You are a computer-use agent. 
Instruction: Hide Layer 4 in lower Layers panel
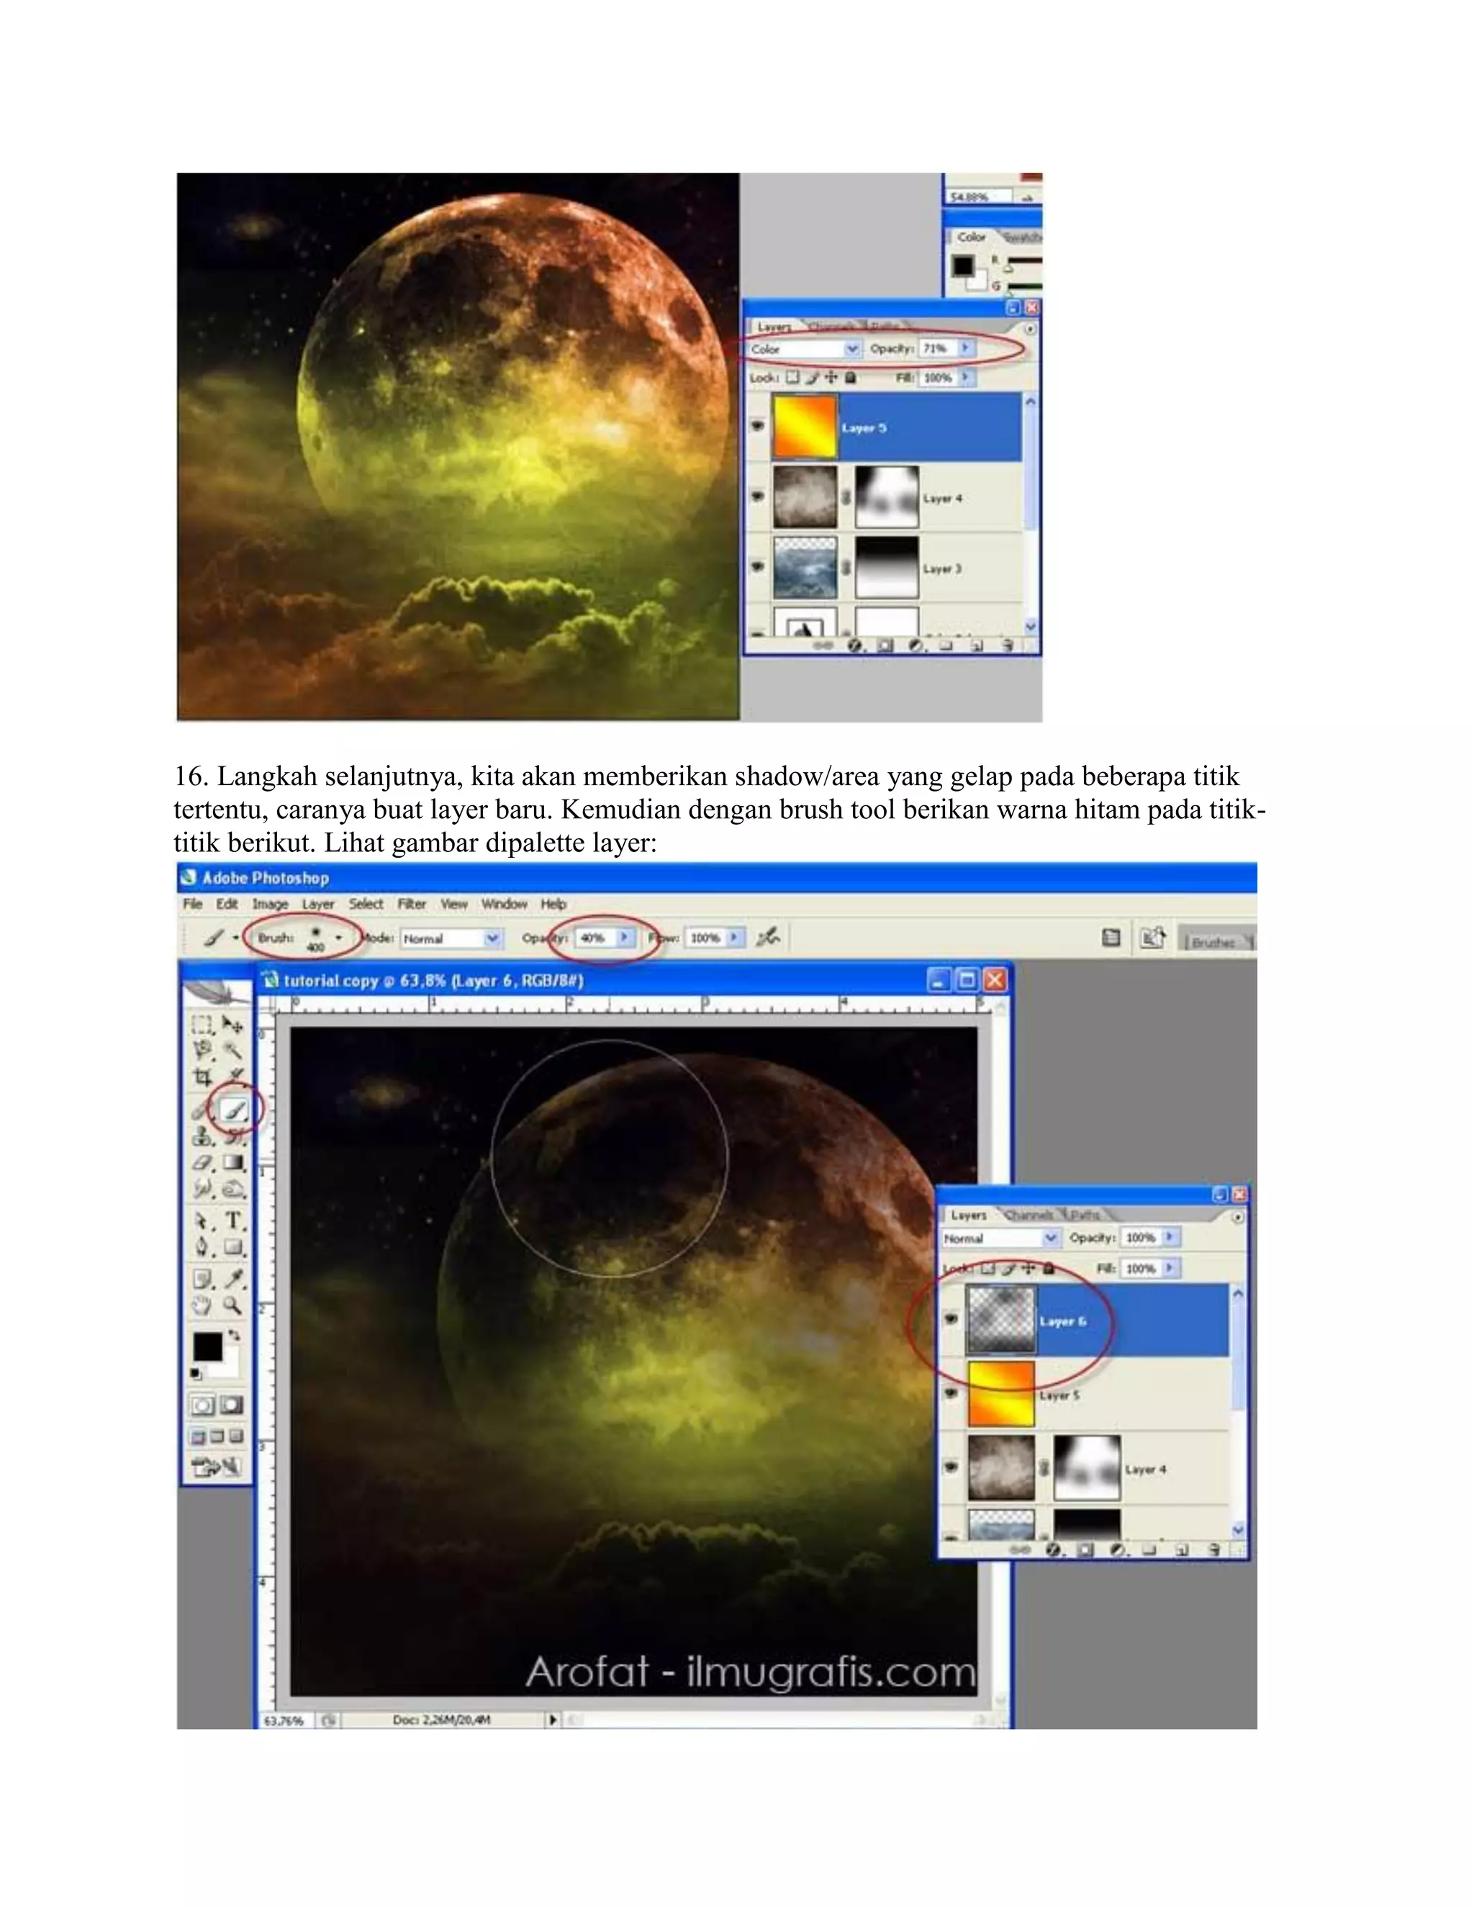pyautogui.click(x=951, y=1467)
